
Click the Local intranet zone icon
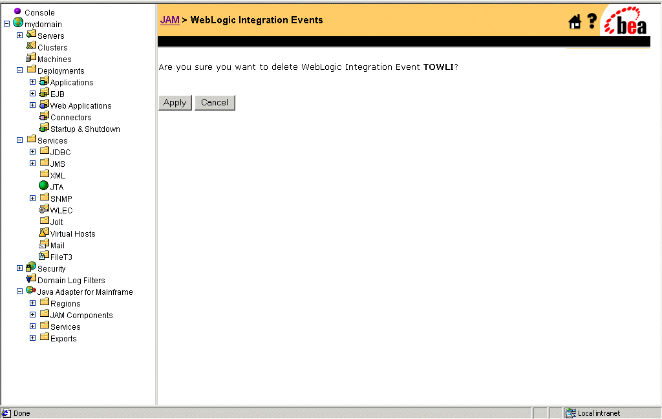(571, 413)
